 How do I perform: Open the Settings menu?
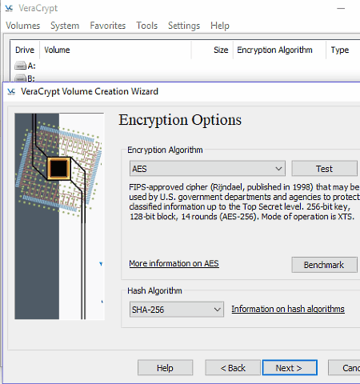pos(184,26)
